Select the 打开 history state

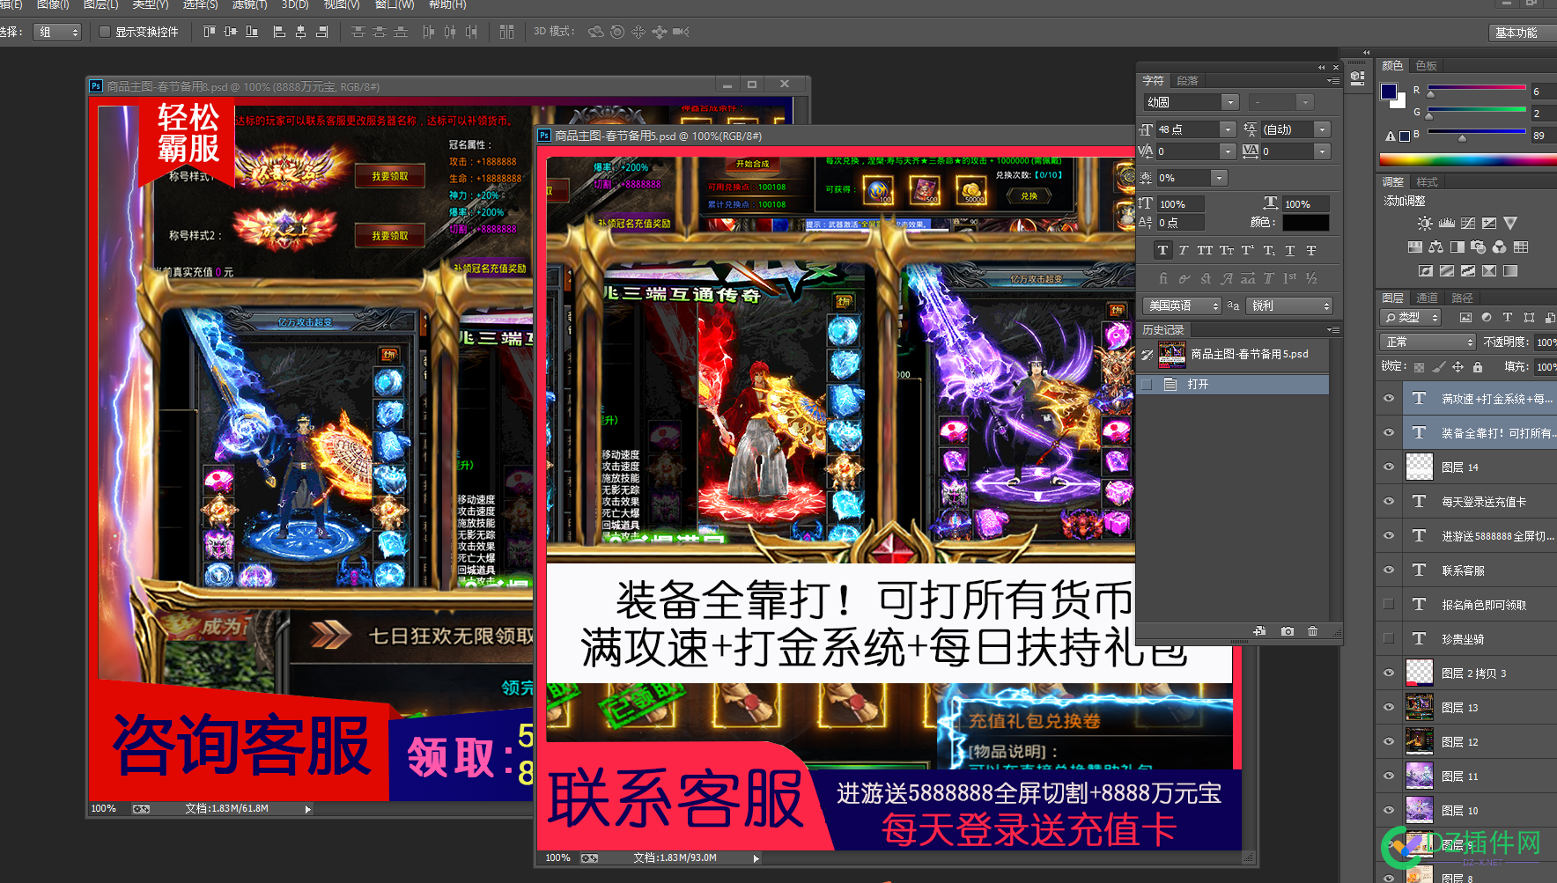click(1233, 385)
